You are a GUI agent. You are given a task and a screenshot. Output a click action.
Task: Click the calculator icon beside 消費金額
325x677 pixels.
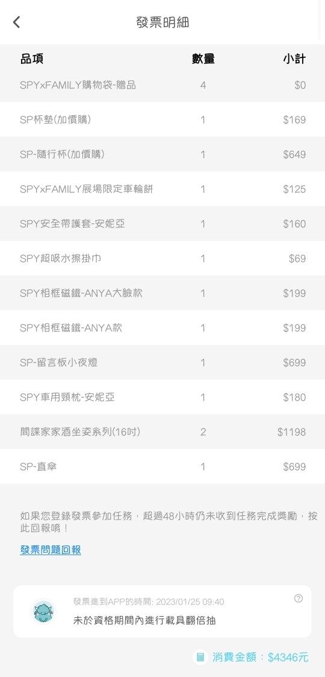(200, 657)
